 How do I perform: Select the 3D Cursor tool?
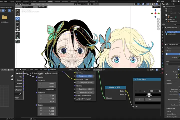17,14
